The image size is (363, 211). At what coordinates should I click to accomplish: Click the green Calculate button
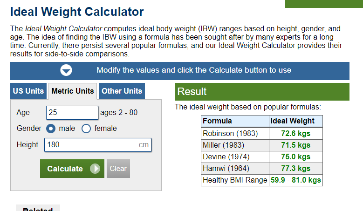pos(72,169)
